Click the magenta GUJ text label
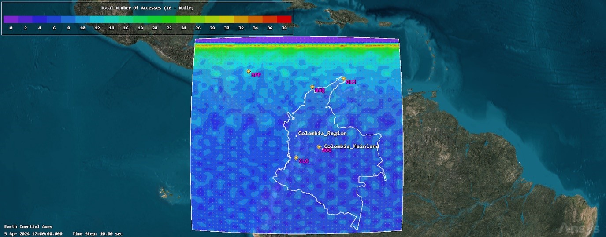The width and height of the screenshot is (606, 237). point(351,82)
